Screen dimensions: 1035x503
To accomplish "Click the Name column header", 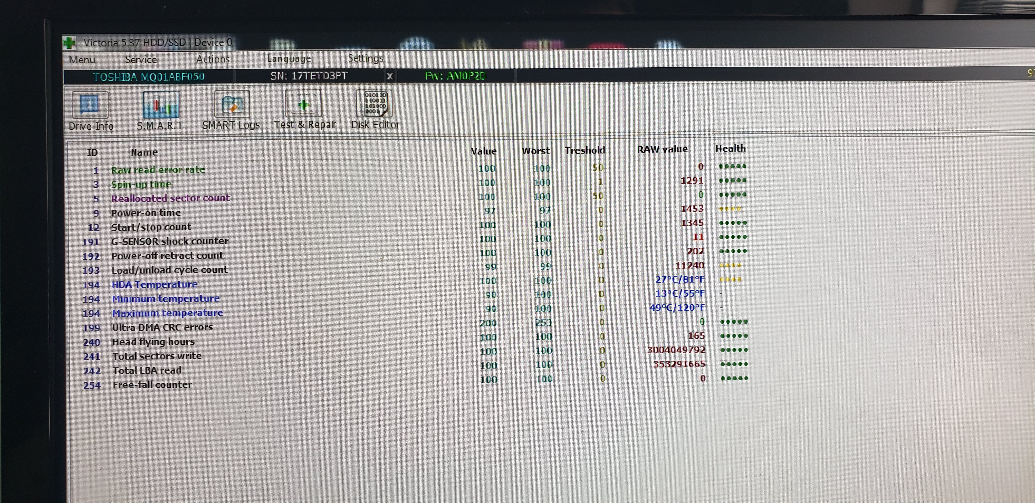I will (x=144, y=152).
